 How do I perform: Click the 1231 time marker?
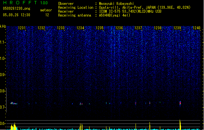[22, 28]
